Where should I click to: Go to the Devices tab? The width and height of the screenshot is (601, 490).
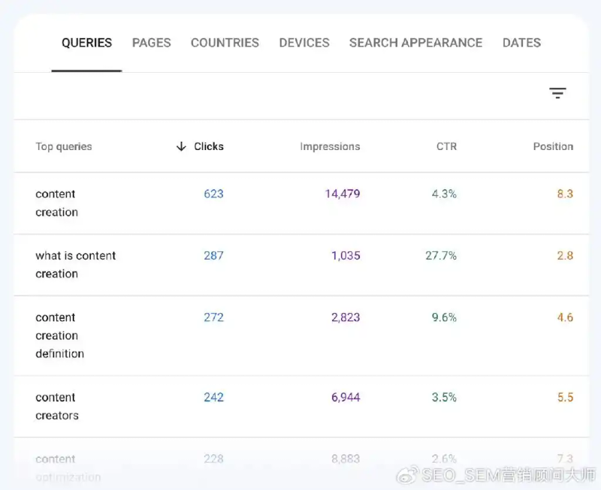[x=304, y=43]
